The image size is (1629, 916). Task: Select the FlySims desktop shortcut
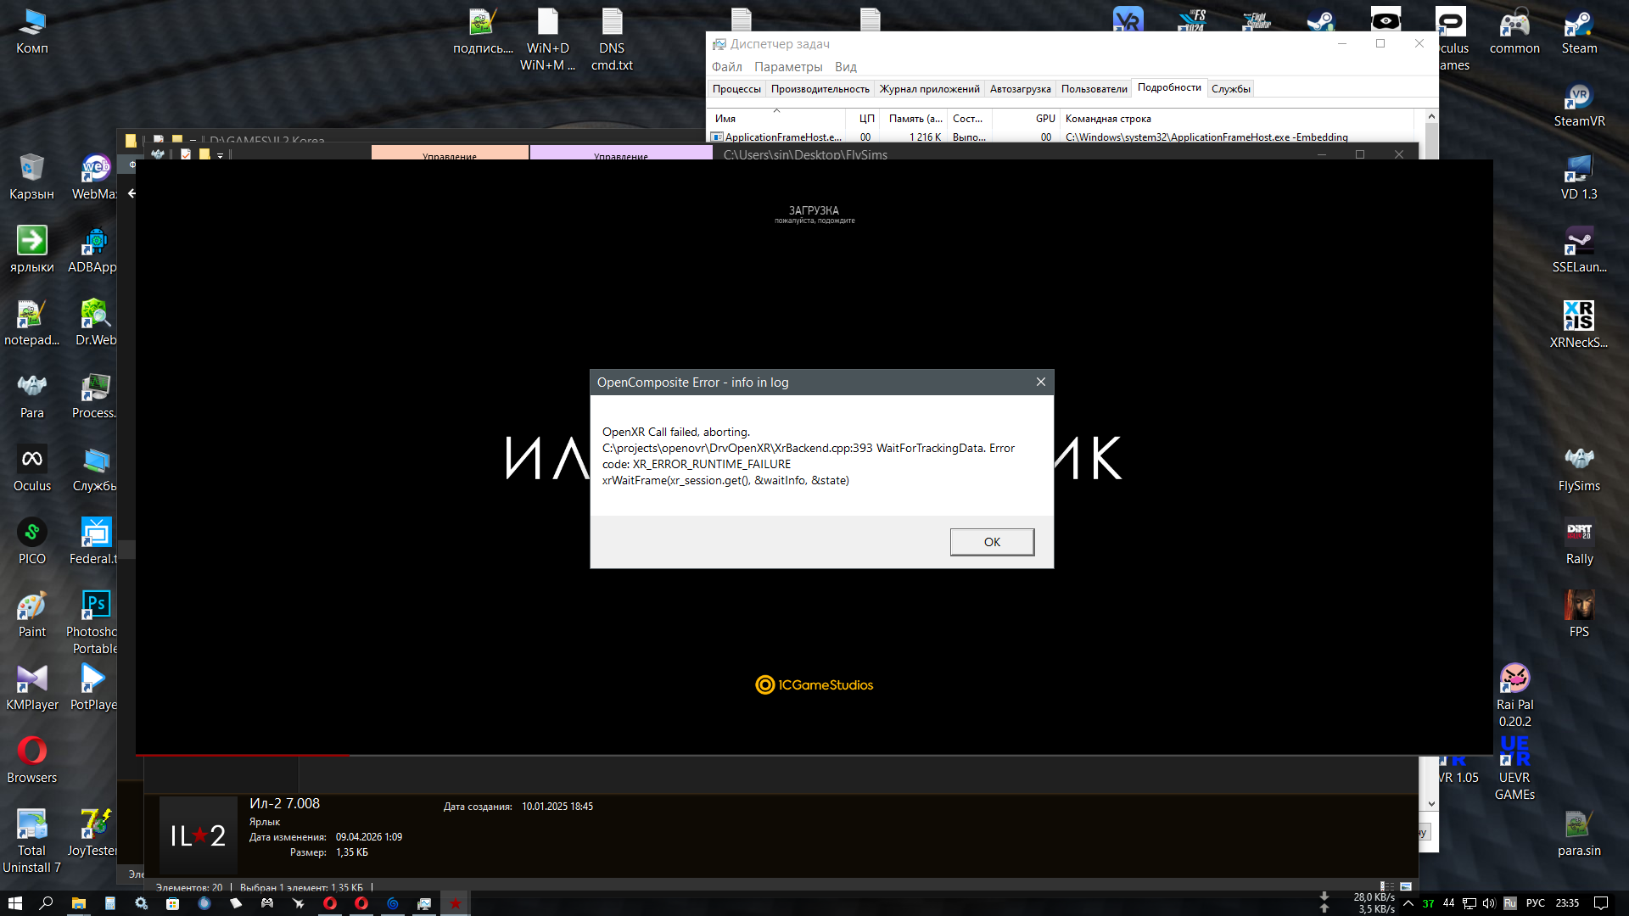(x=1579, y=469)
